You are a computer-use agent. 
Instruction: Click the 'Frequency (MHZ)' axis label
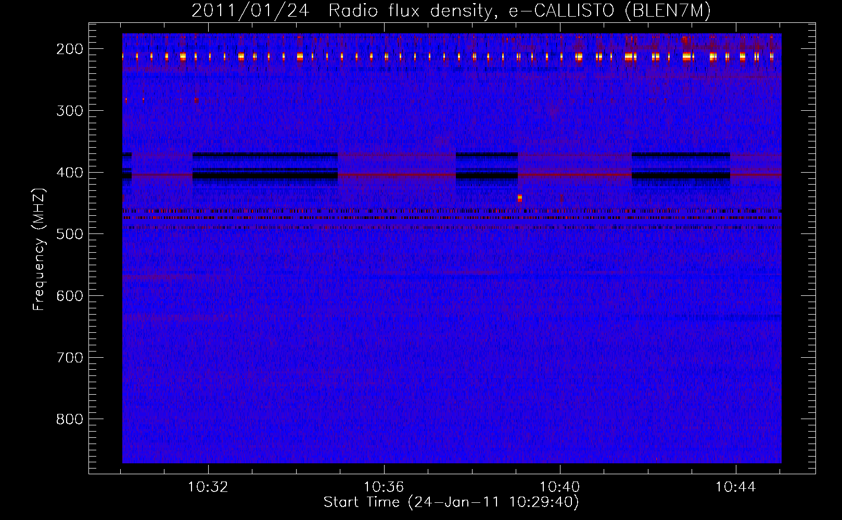pos(39,249)
